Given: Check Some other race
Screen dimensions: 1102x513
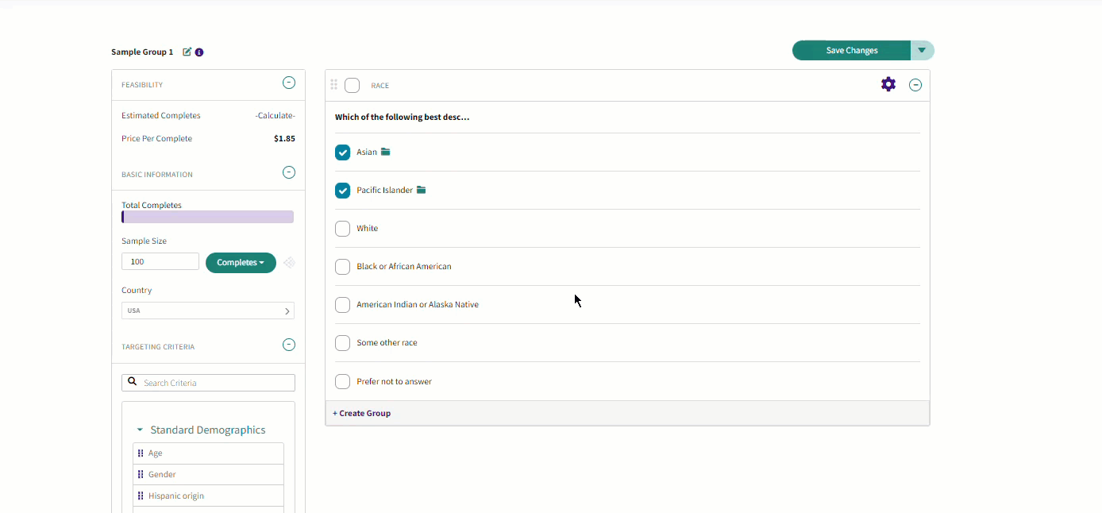Looking at the screenshot, I should click(342, 343).
